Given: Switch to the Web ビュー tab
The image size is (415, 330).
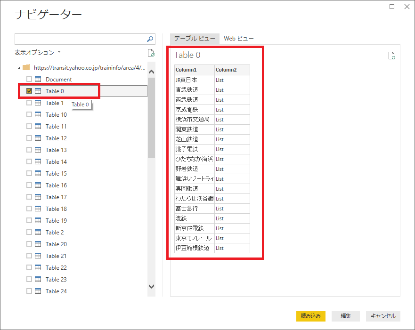Looking at the screenshot, I should click(239, 39).
